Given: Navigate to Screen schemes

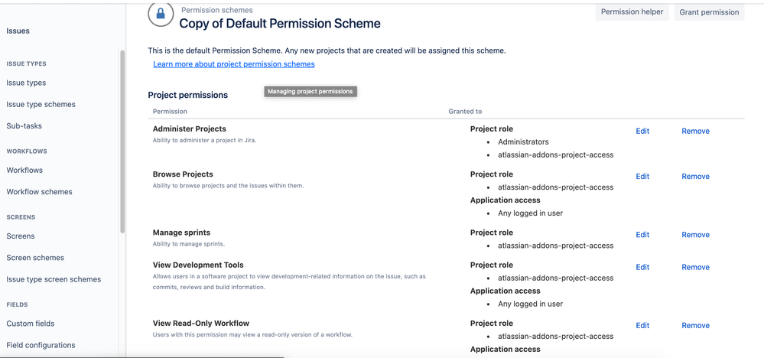Looking at the screenshot, I should click(x=35, y=258).
